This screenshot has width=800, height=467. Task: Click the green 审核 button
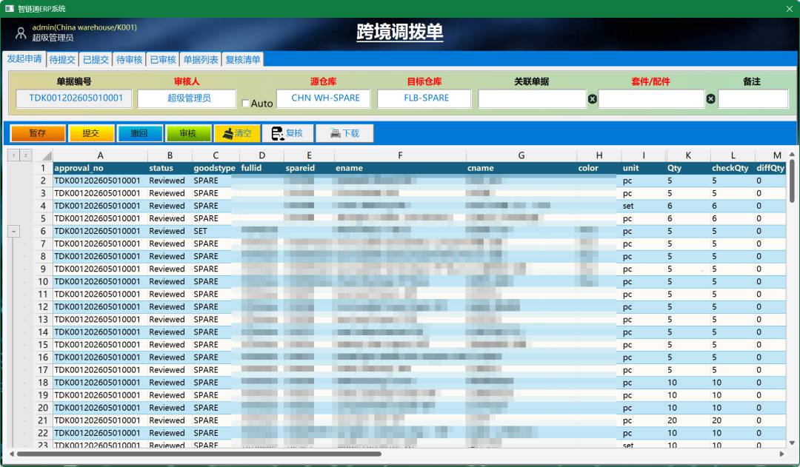[187, 133]
